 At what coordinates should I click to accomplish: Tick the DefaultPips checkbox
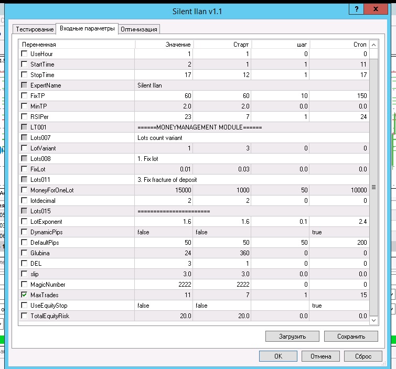[x=24, y=242]
